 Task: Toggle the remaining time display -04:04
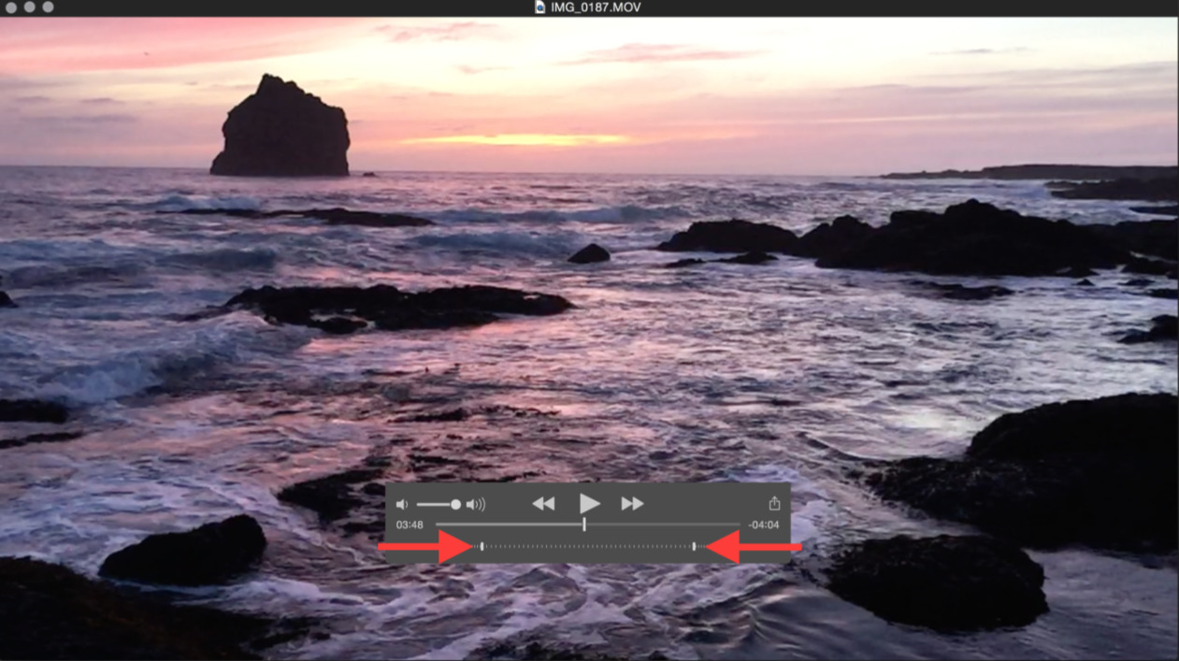click(x=764, y=524)
